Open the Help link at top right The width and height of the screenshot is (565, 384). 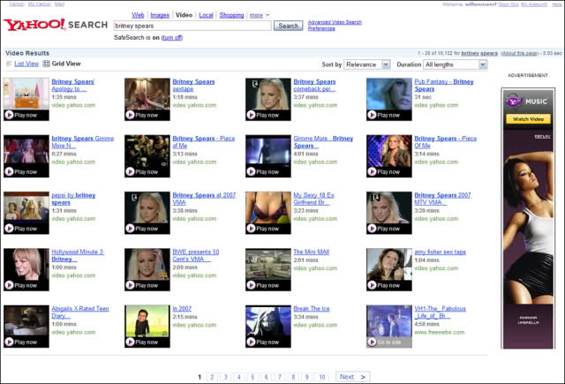557,4
